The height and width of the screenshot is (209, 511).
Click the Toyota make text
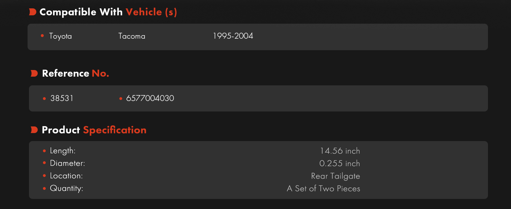tap(60, 36)
